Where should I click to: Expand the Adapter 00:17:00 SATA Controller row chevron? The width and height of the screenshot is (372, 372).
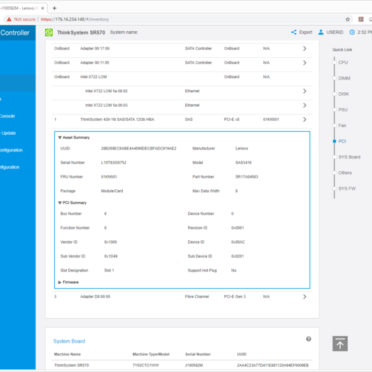[305, 48]
